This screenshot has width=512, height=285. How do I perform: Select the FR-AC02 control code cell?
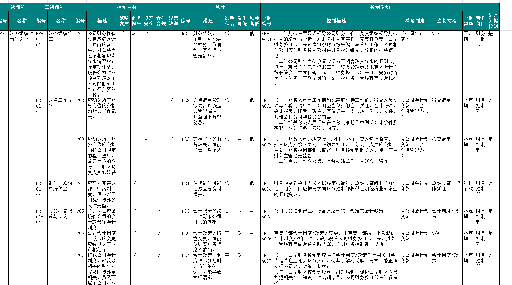(x=267, y=116)
